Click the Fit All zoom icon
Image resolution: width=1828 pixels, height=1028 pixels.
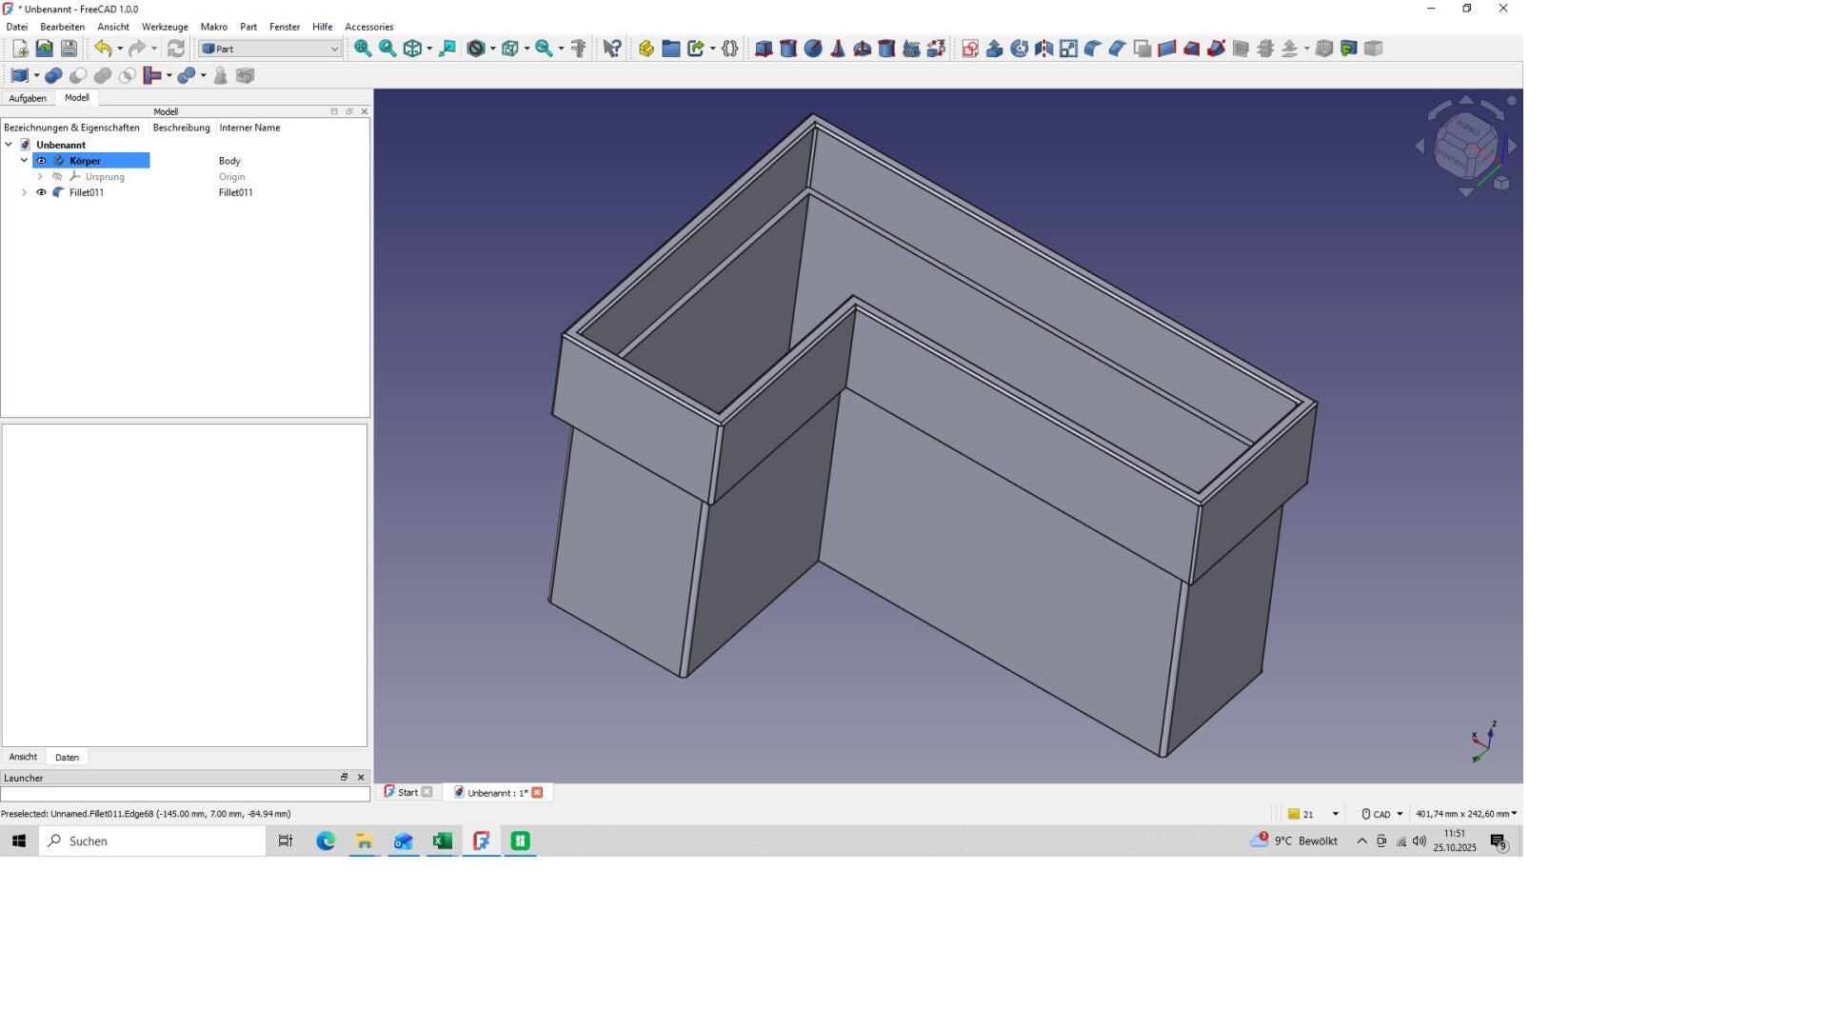[363, 49]
